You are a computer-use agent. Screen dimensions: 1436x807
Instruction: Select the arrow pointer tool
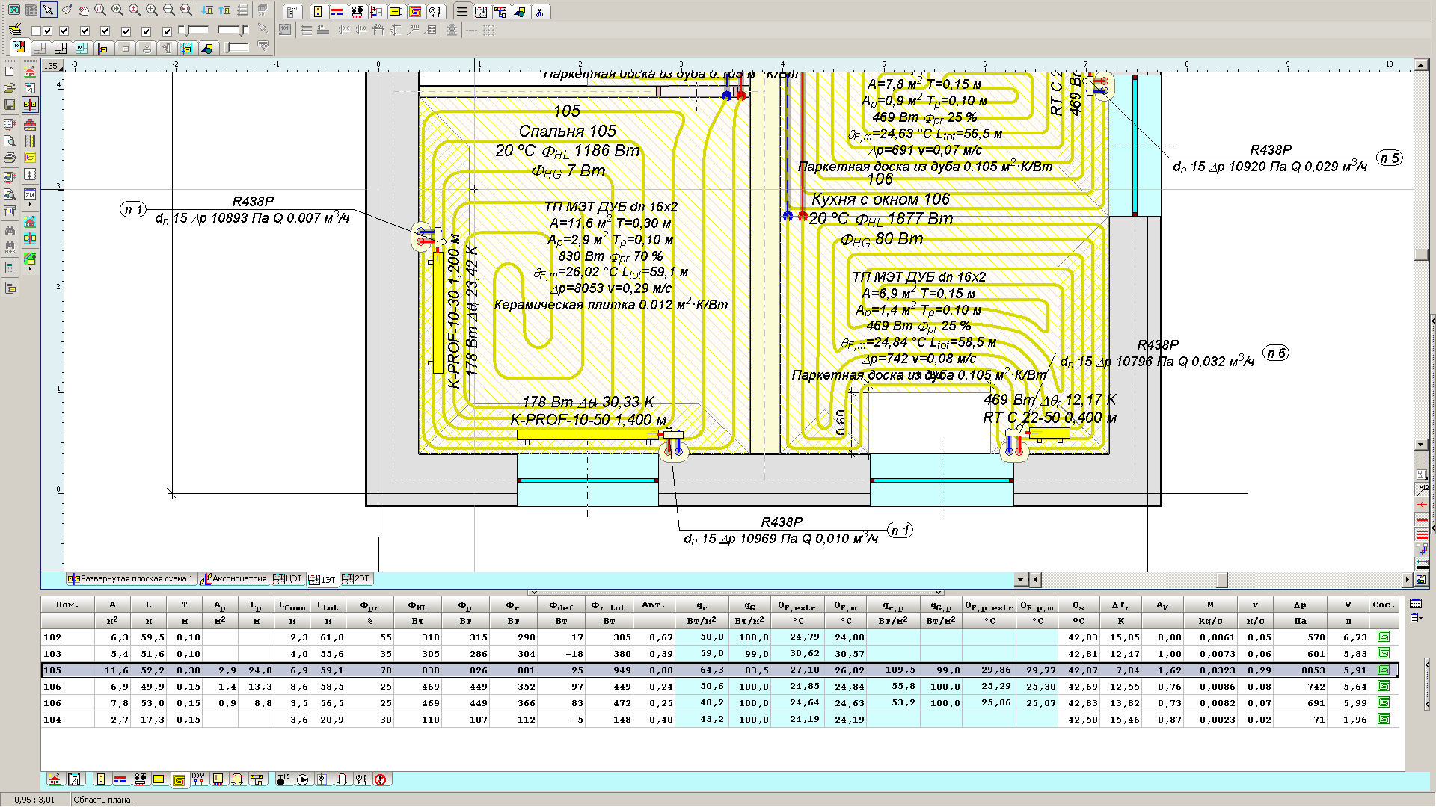point(48,10)
